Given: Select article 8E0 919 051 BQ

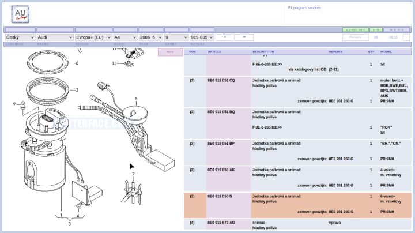Looking at the screenshot, I should point(221,112).
